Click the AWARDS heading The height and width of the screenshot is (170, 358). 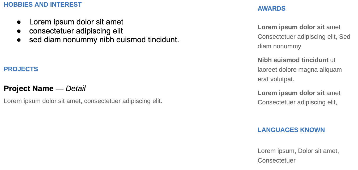tap(271, 8)
